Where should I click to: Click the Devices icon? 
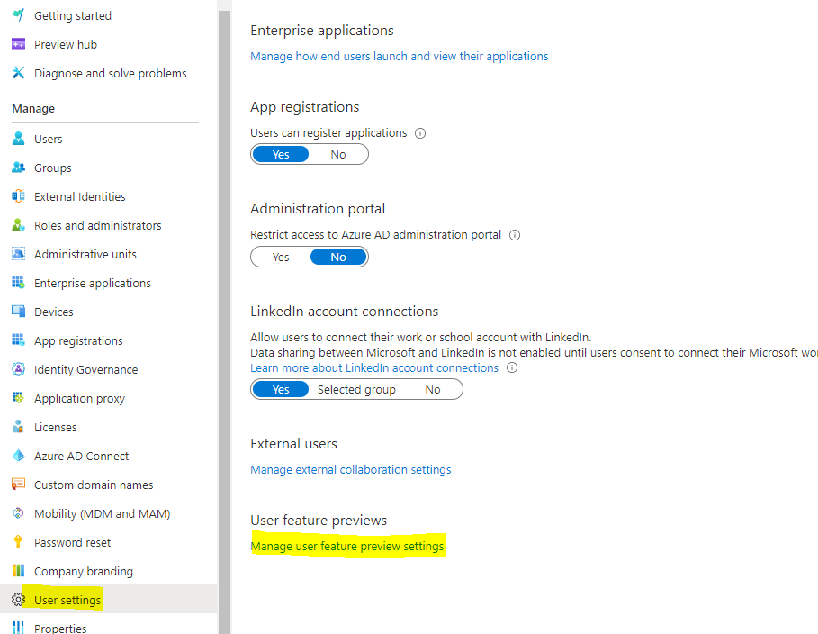(x=18, y=312)
